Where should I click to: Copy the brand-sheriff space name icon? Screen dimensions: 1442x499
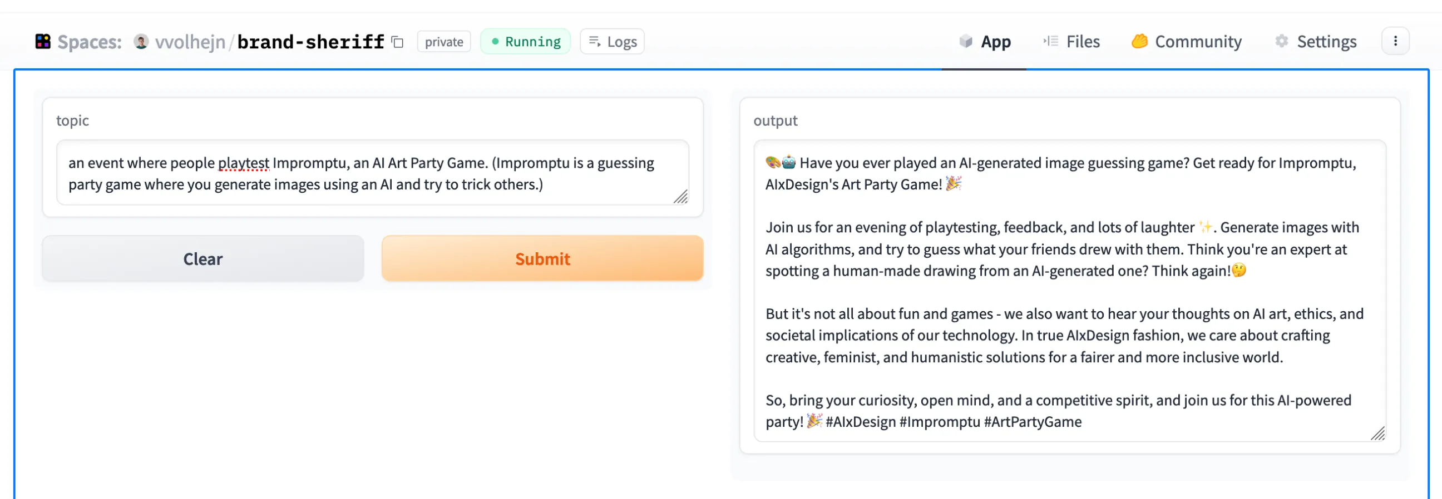(x=397, y=42)
